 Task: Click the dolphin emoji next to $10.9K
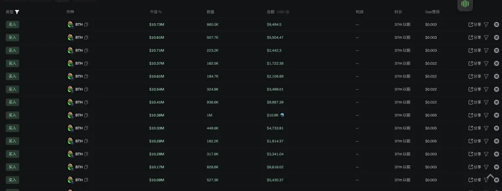[x=282, y=115]
